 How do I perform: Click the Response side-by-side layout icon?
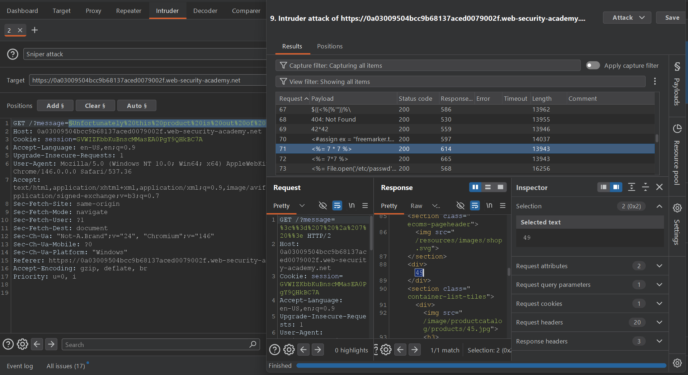[x=475, y=187]
